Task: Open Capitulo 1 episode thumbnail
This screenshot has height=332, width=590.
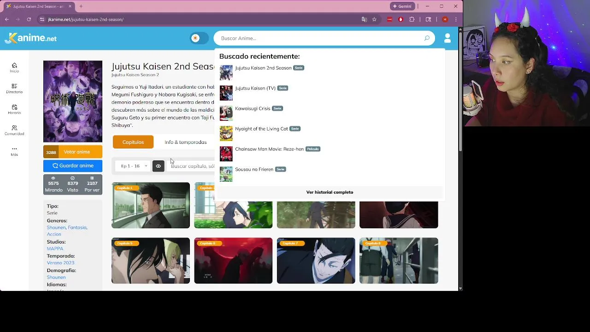Action: coord(151,205)
